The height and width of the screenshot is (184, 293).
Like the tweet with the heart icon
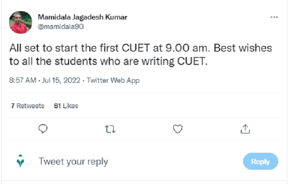[178, 129]
